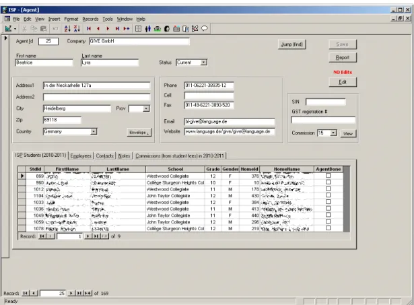Click the Paste clipboard toolbar icon
This screenshot has width=414, height=305.
44,28
